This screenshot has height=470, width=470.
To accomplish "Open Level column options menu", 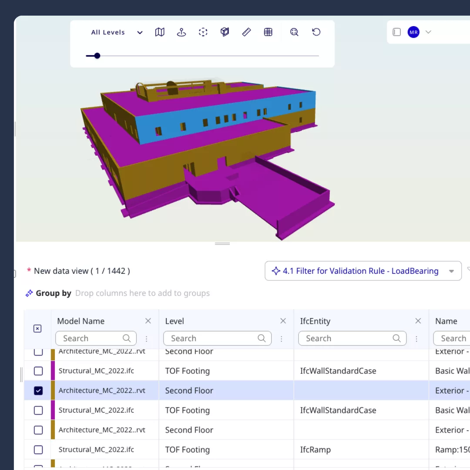I will [x=281, y=339].
